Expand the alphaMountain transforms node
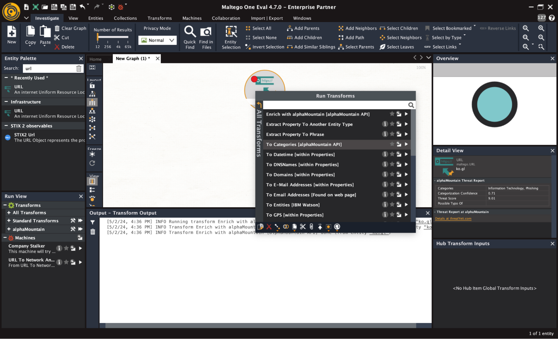This screenshot has width=558, height=339. click(x=9, y=229)
